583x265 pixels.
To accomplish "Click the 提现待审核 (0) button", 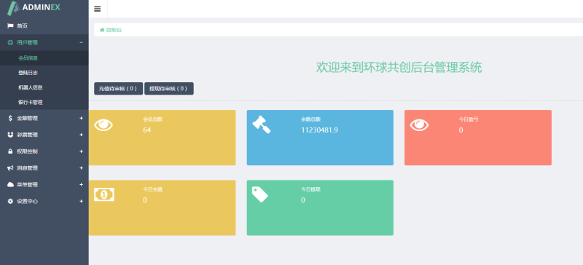I will click(169, 89).
